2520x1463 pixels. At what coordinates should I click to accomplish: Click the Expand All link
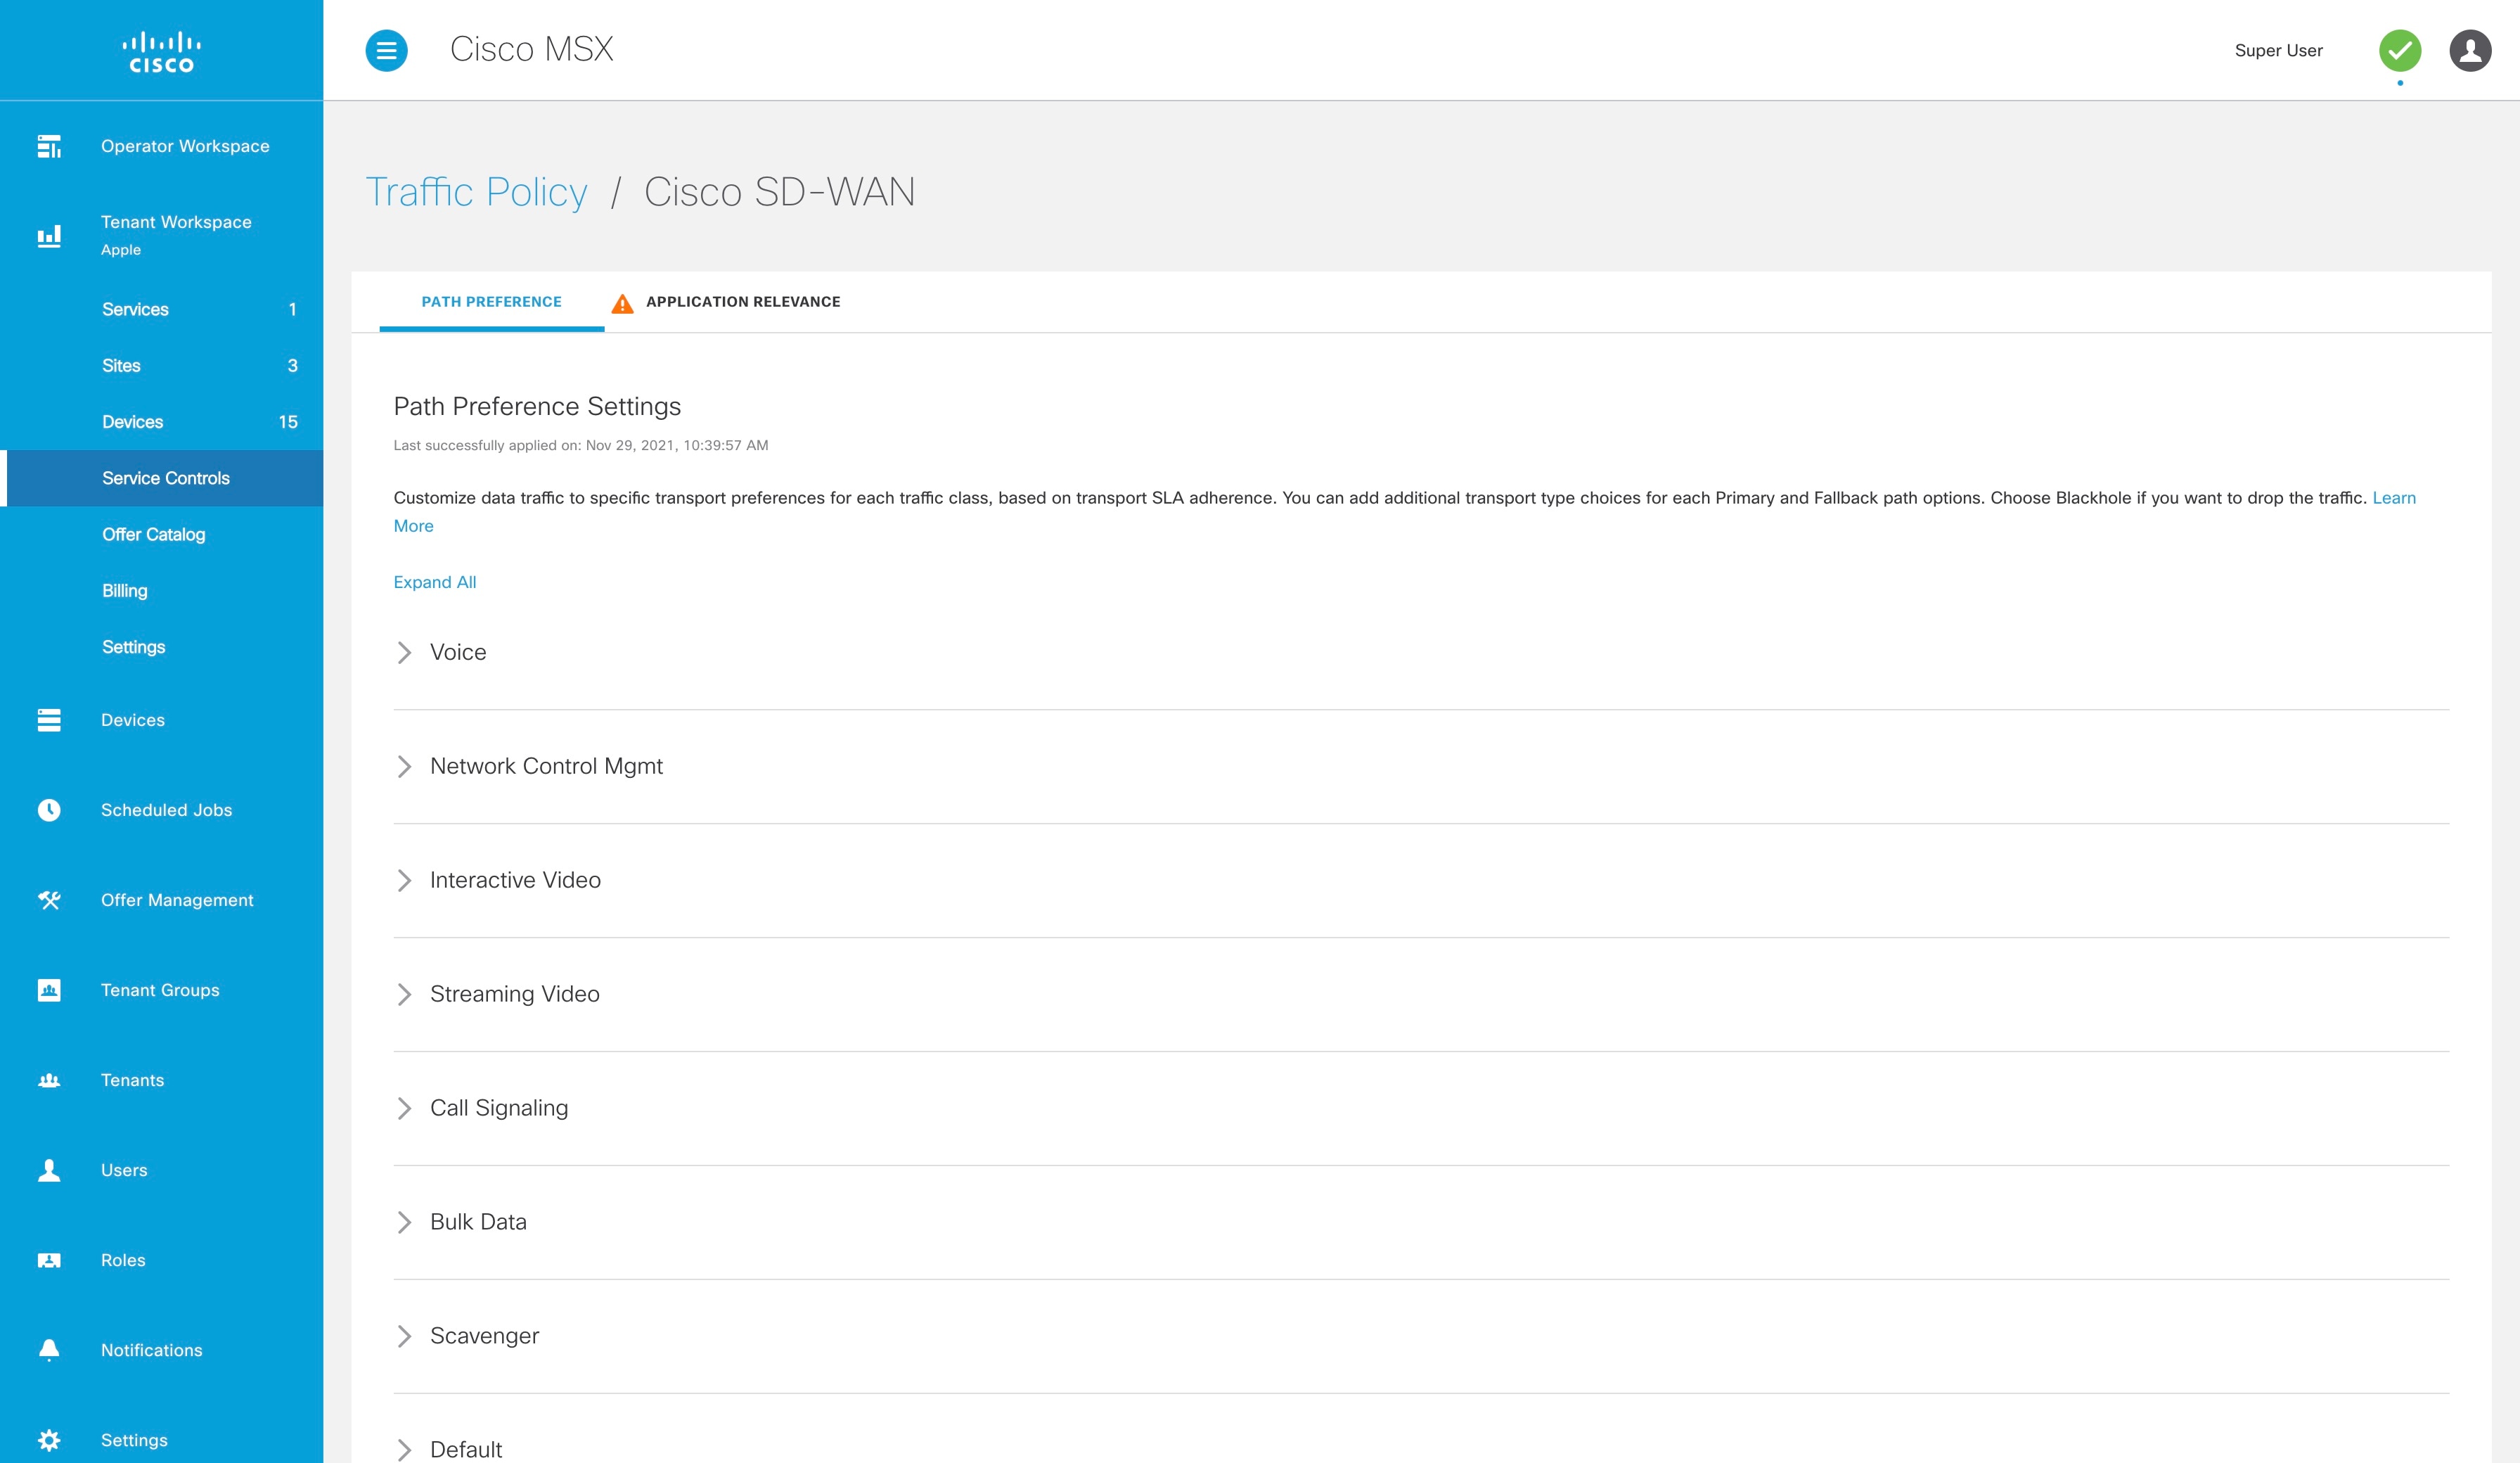coord(434,582)
